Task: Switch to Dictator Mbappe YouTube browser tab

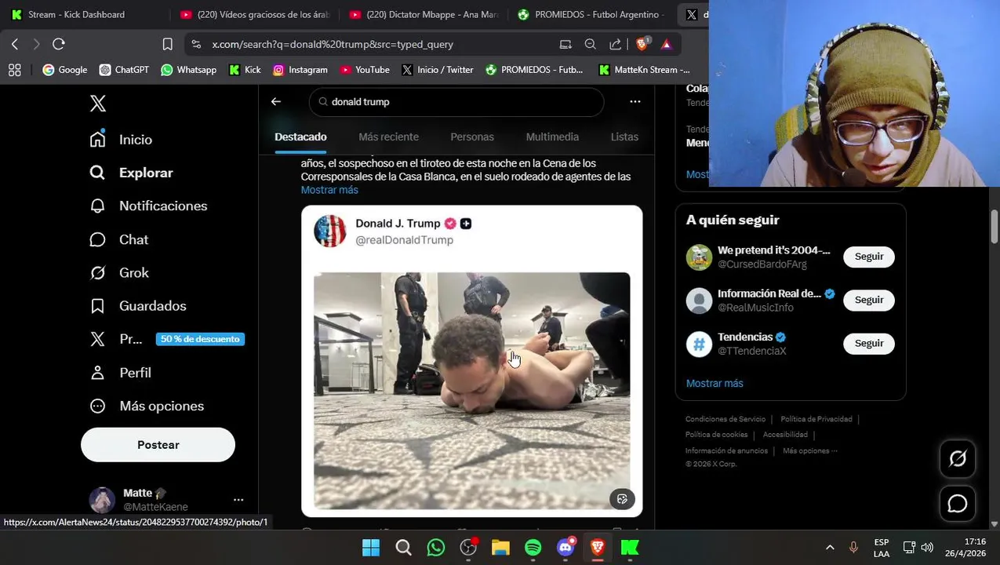Action: [x=424, y=14]
